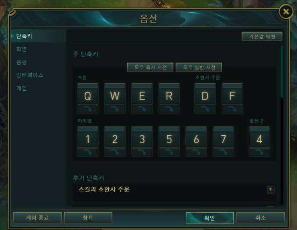Click the cast arrow icon under item 1

(88, 152)
